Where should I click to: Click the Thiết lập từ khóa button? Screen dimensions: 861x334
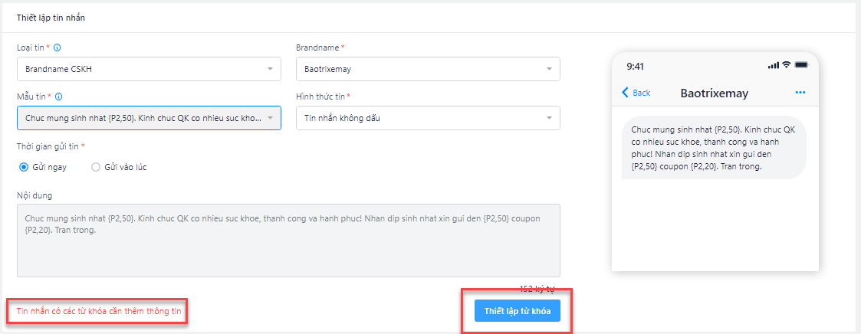(518, 311)
